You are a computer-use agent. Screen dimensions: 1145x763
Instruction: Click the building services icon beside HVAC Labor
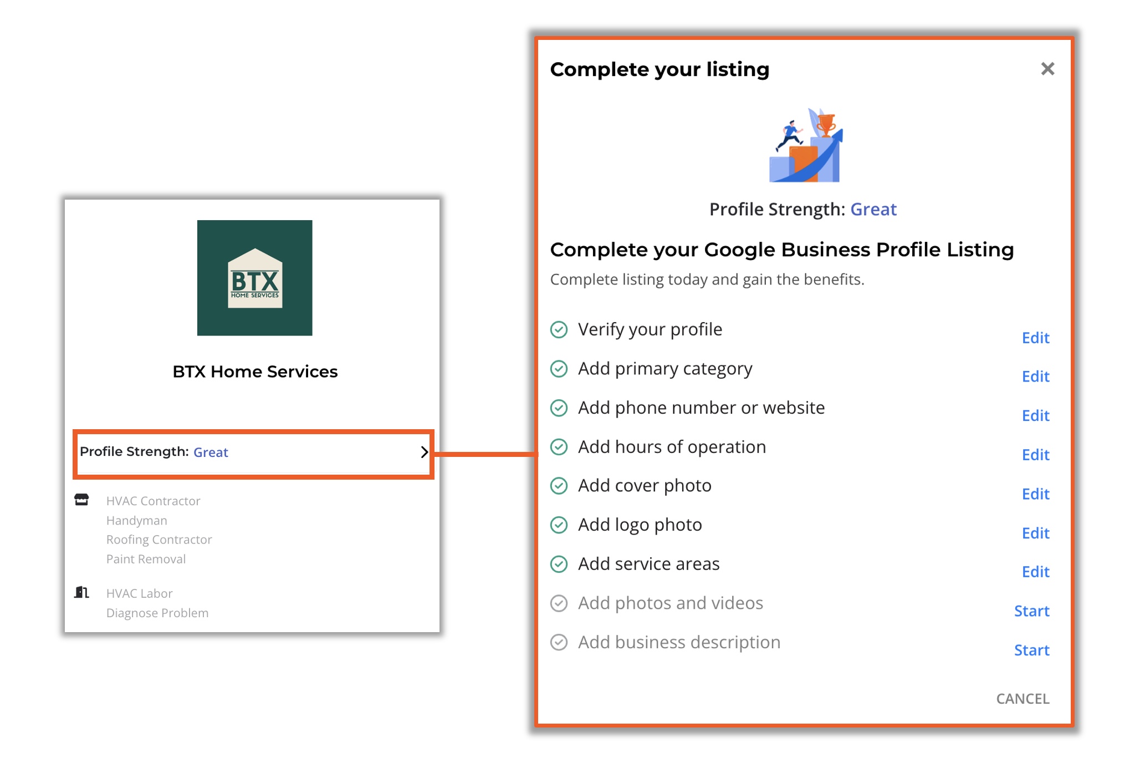pyautogui.click(x=81, y=592)
